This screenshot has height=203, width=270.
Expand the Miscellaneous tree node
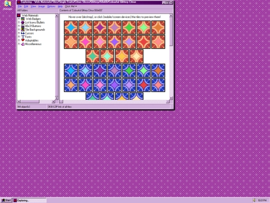click(19, 44)
